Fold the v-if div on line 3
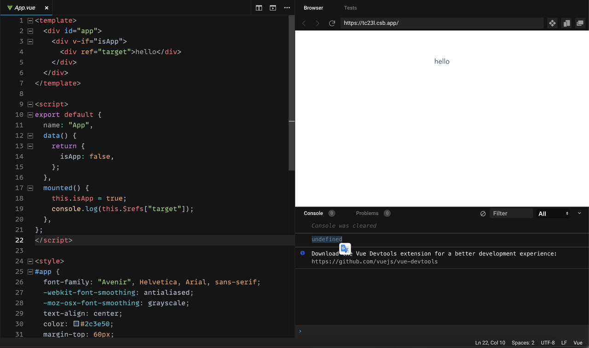This screenshot has height=348, width=589. [30, 41]
